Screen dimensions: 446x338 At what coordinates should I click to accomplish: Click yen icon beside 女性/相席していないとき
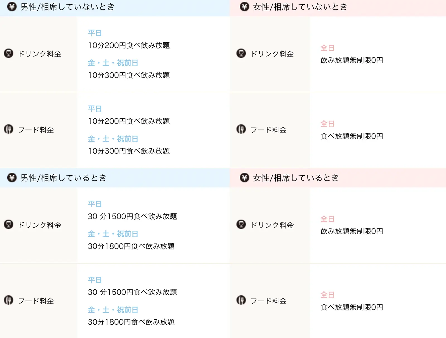coord(244,7)
